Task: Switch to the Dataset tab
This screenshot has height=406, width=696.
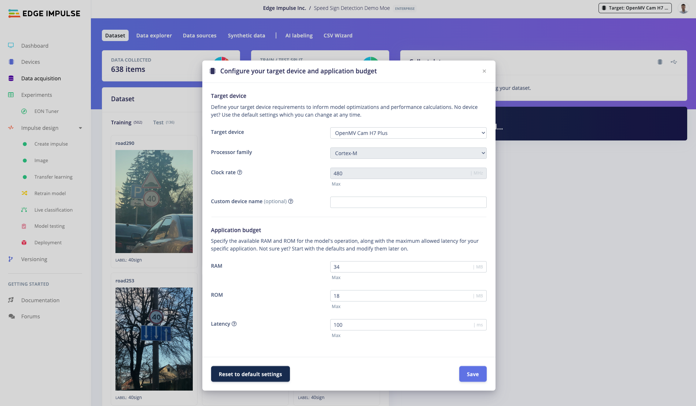Action: (115, 36)
